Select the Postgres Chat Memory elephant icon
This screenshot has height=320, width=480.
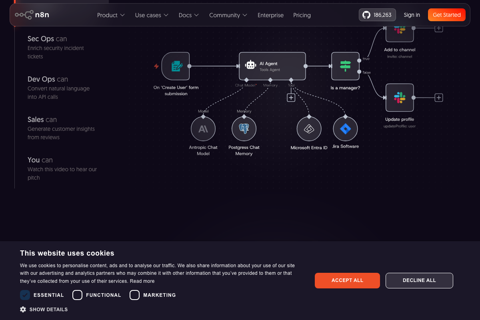coord(244,129)
